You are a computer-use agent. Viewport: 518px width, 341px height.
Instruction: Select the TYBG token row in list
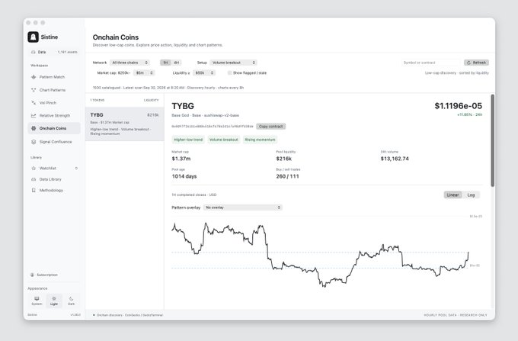click(124, 124)
